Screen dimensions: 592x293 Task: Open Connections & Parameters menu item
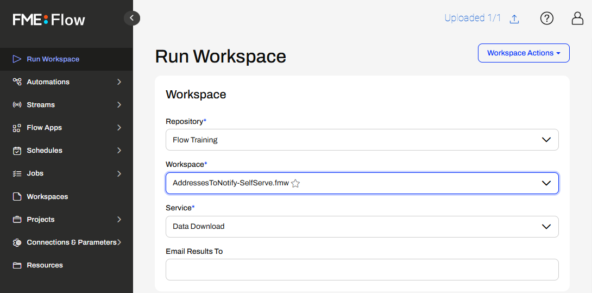tap(66, 242)
